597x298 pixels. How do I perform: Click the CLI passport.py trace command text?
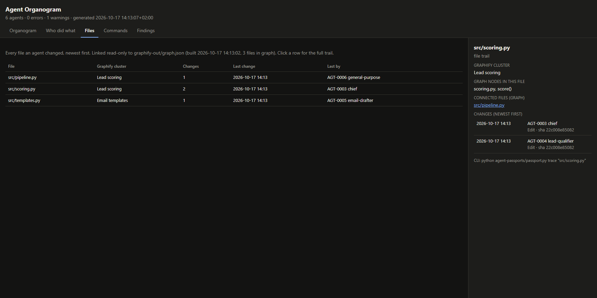[x=530, y=161]
